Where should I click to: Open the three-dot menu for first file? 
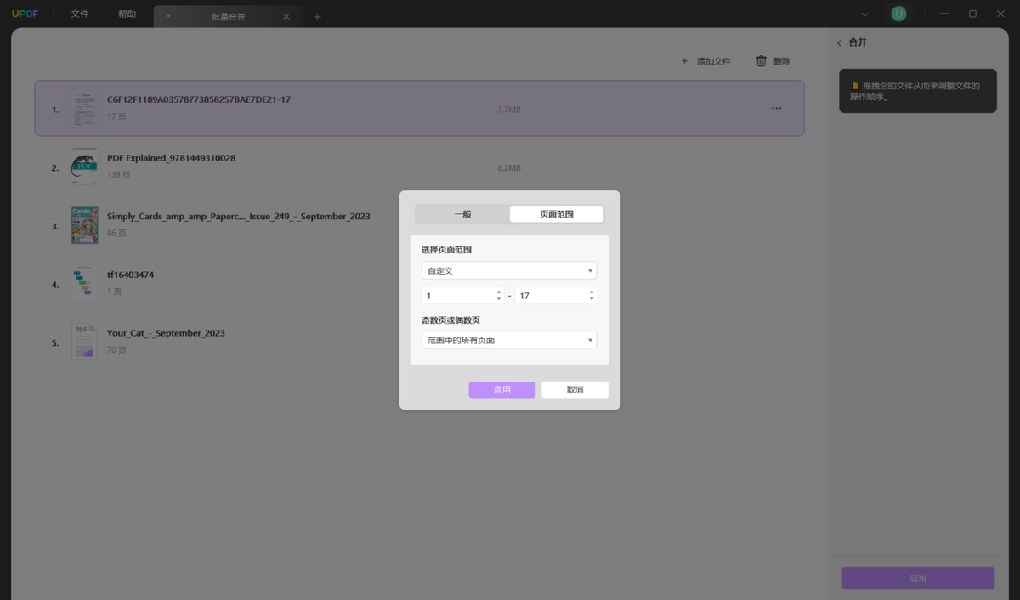tap(776, 109)
